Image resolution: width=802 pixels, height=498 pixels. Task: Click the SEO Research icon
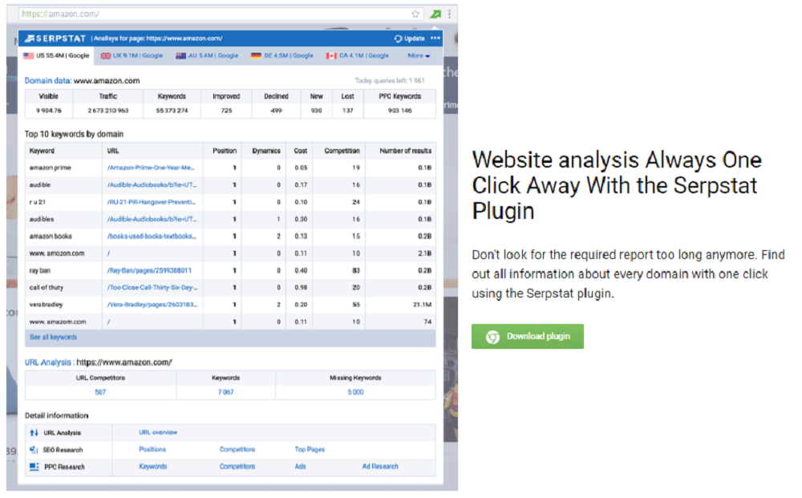pos(33,449)
